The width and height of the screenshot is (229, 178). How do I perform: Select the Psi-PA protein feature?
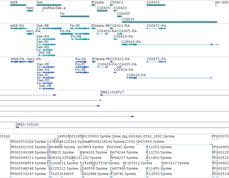pyautogui.click(x=81, y=62)
